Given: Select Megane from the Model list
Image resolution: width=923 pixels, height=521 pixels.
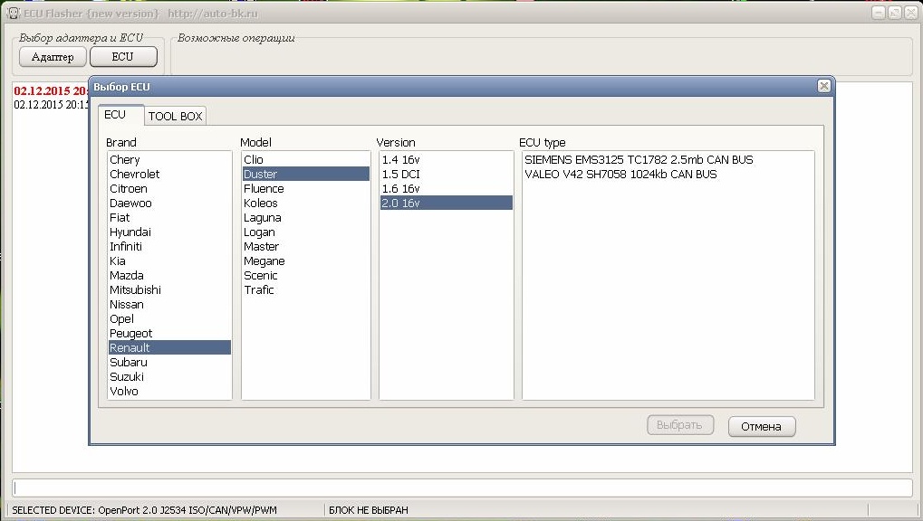Looking at the screenshot, I should click(x=306, y=261).
